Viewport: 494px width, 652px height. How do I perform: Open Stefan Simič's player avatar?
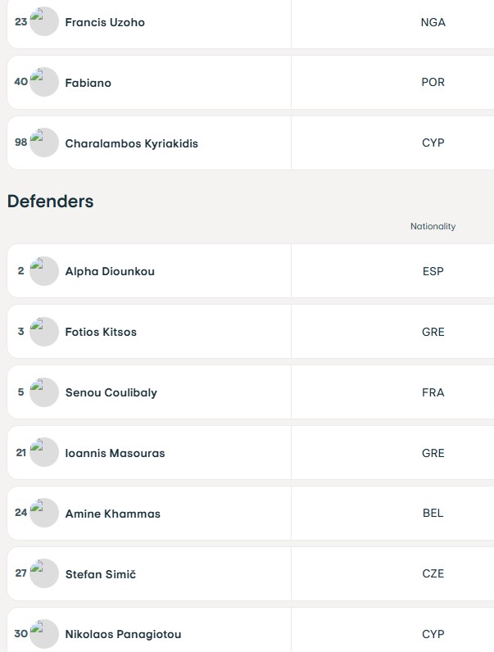(44, 573)
